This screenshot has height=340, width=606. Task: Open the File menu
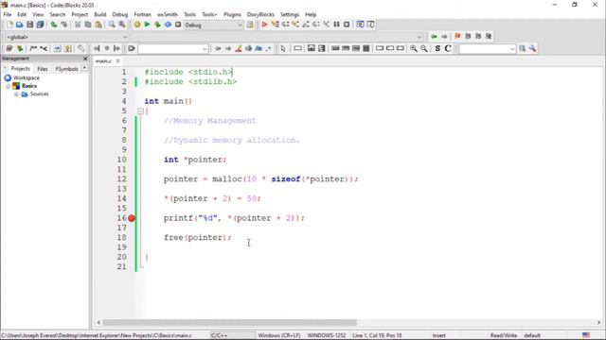[8, 15]
